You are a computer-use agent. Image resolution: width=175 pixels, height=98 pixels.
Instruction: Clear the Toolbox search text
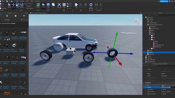coord(22,20)
